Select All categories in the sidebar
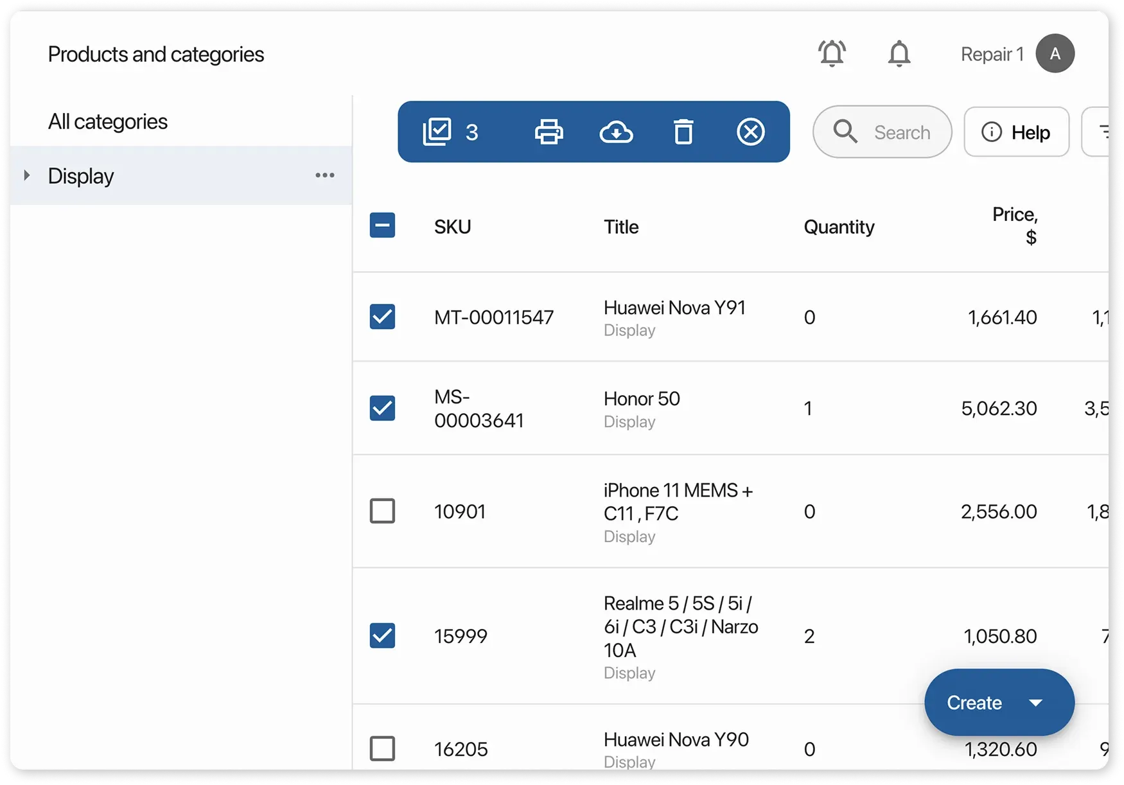1124x785 pixels. 108,121
